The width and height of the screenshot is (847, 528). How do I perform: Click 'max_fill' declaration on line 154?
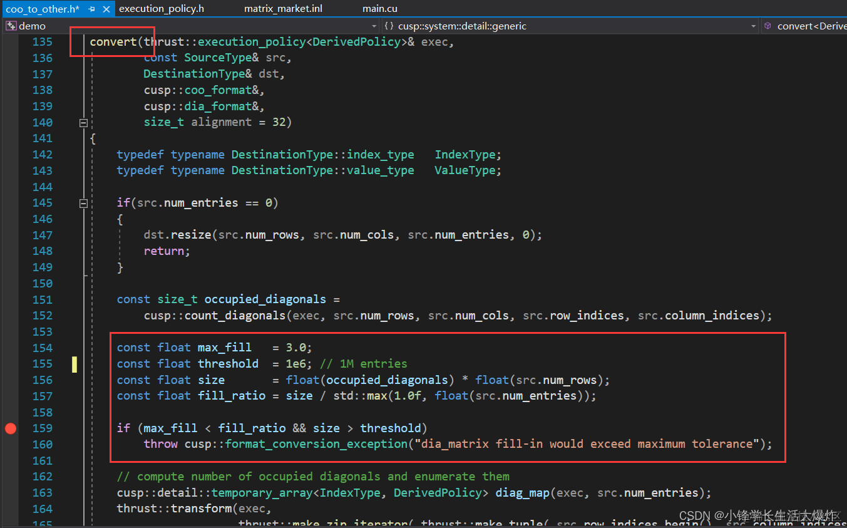[x=225, y=348]
